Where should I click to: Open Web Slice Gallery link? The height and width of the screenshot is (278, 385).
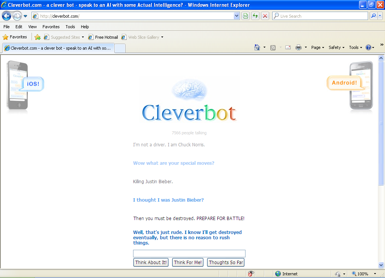coord(141,37)
